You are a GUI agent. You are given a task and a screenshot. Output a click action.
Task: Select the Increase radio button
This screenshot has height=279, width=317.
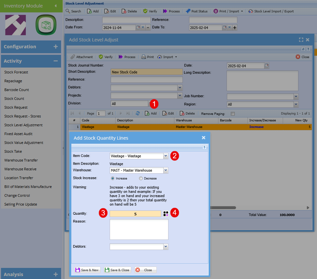point(113,178)
